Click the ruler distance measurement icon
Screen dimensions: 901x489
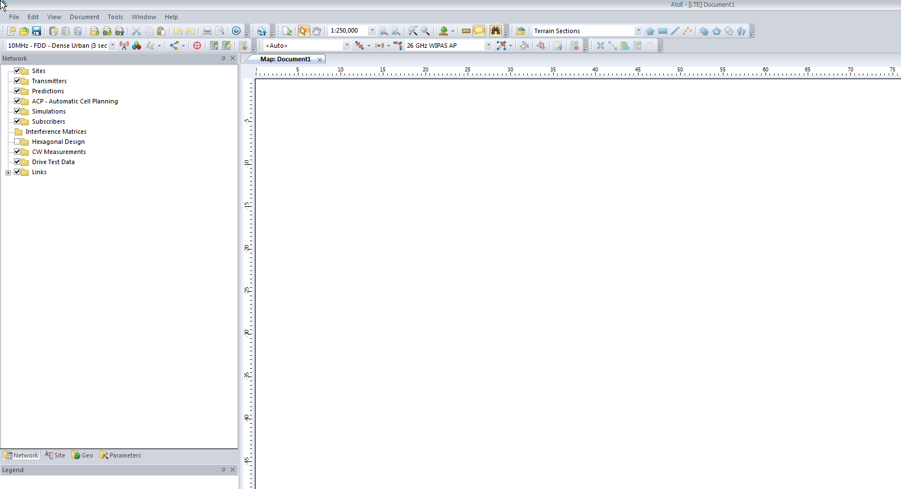[466, 31]
